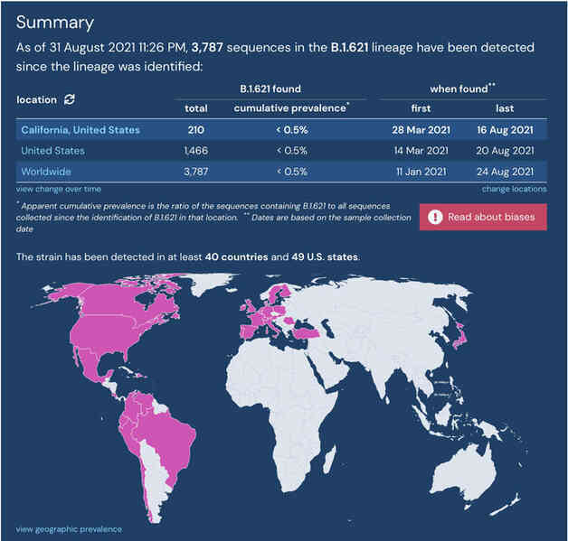Click the change locations link
The width and height of the screenshot is (568, 541).
point(514,189)
